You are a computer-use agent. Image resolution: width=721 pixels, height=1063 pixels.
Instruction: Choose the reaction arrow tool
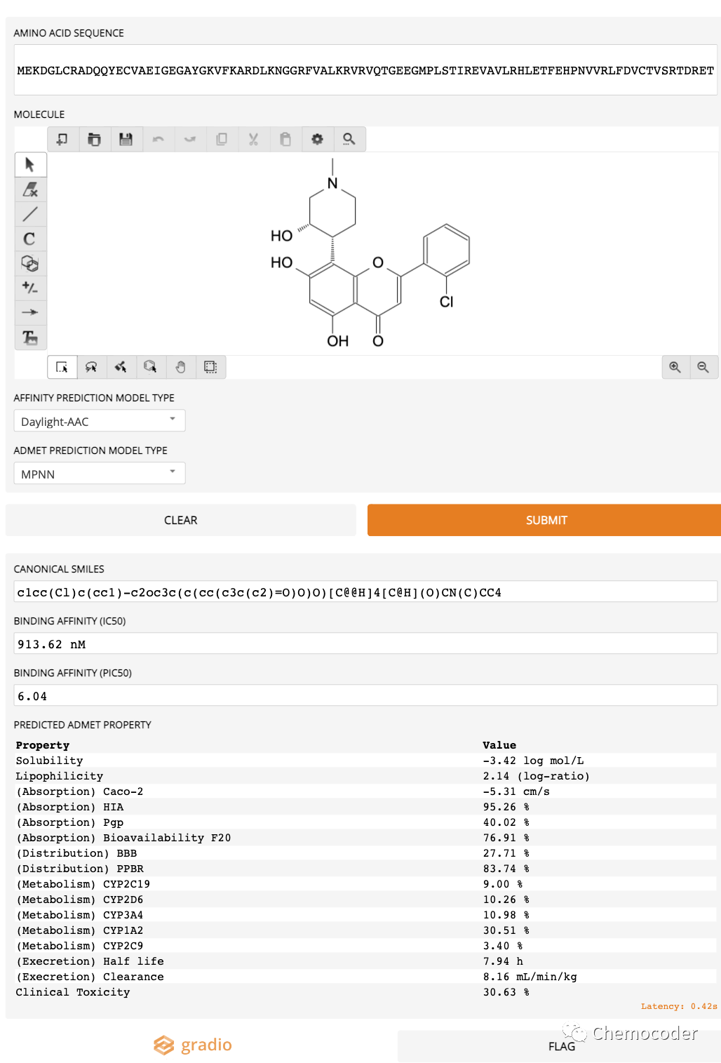(30, 312)
